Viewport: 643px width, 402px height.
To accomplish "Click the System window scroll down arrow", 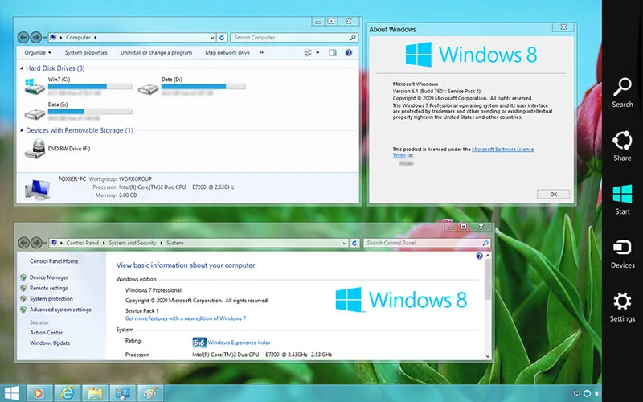I will tap(488, 356).
